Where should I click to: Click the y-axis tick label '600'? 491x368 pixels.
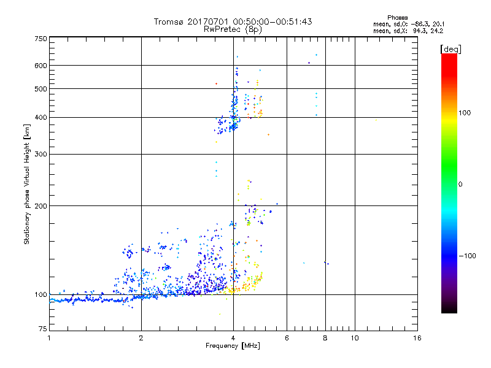tap(41, 66)
